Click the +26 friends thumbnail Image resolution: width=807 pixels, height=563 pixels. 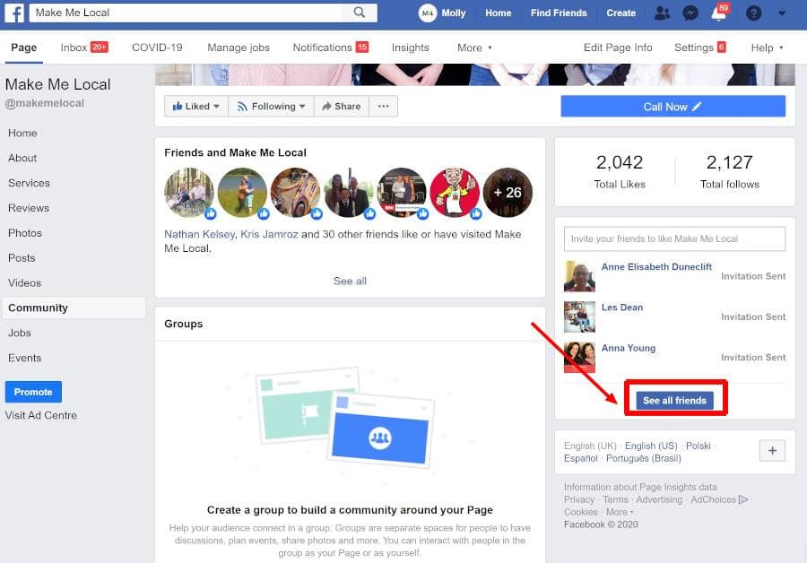508,193
